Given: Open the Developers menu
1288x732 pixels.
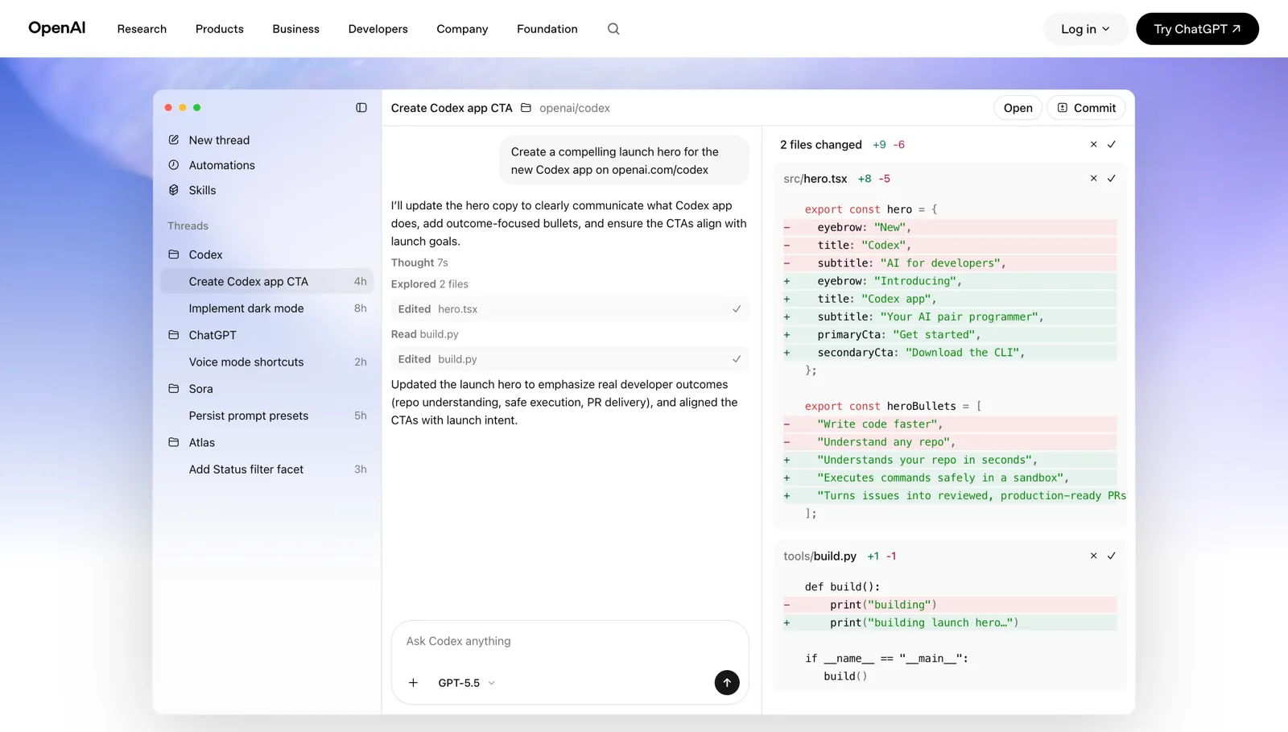Looking at the screenshot, I should click(x=378, y=29).
